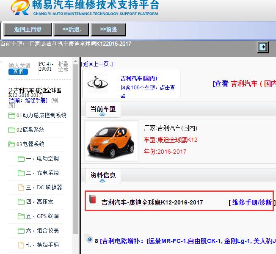Expand 01动力总成控制系统 folder icon
The height and width of the screenshot is (254, 276).
click(x=11, y=116)
